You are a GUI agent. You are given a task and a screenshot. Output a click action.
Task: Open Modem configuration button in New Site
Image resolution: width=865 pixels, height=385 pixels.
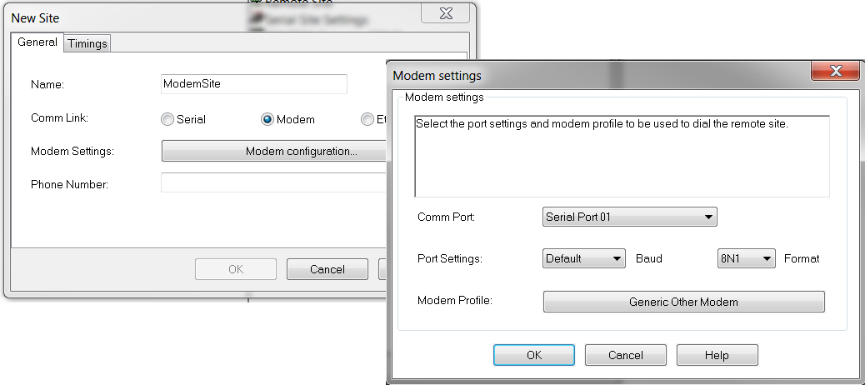pos(274,151)
